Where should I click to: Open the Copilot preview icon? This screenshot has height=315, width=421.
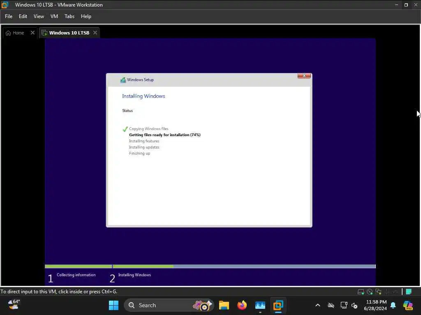[x=408, y=305]
